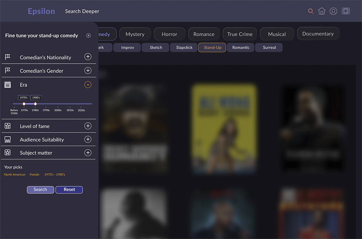
Task: Switch to the Documentary genre tab
Action: point(318,34)
